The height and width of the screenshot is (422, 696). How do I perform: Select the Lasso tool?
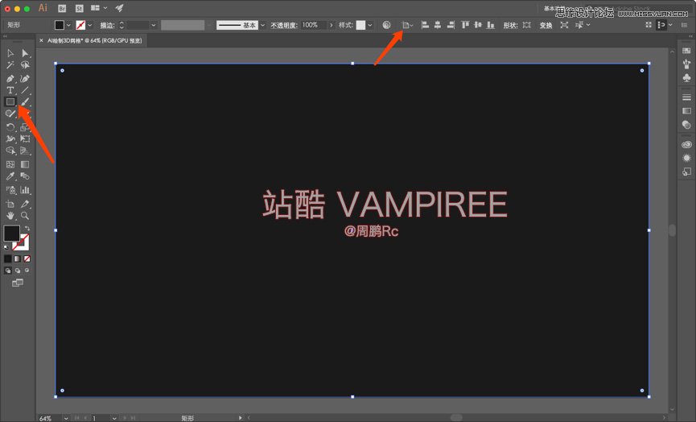click(x=25, y=65)
